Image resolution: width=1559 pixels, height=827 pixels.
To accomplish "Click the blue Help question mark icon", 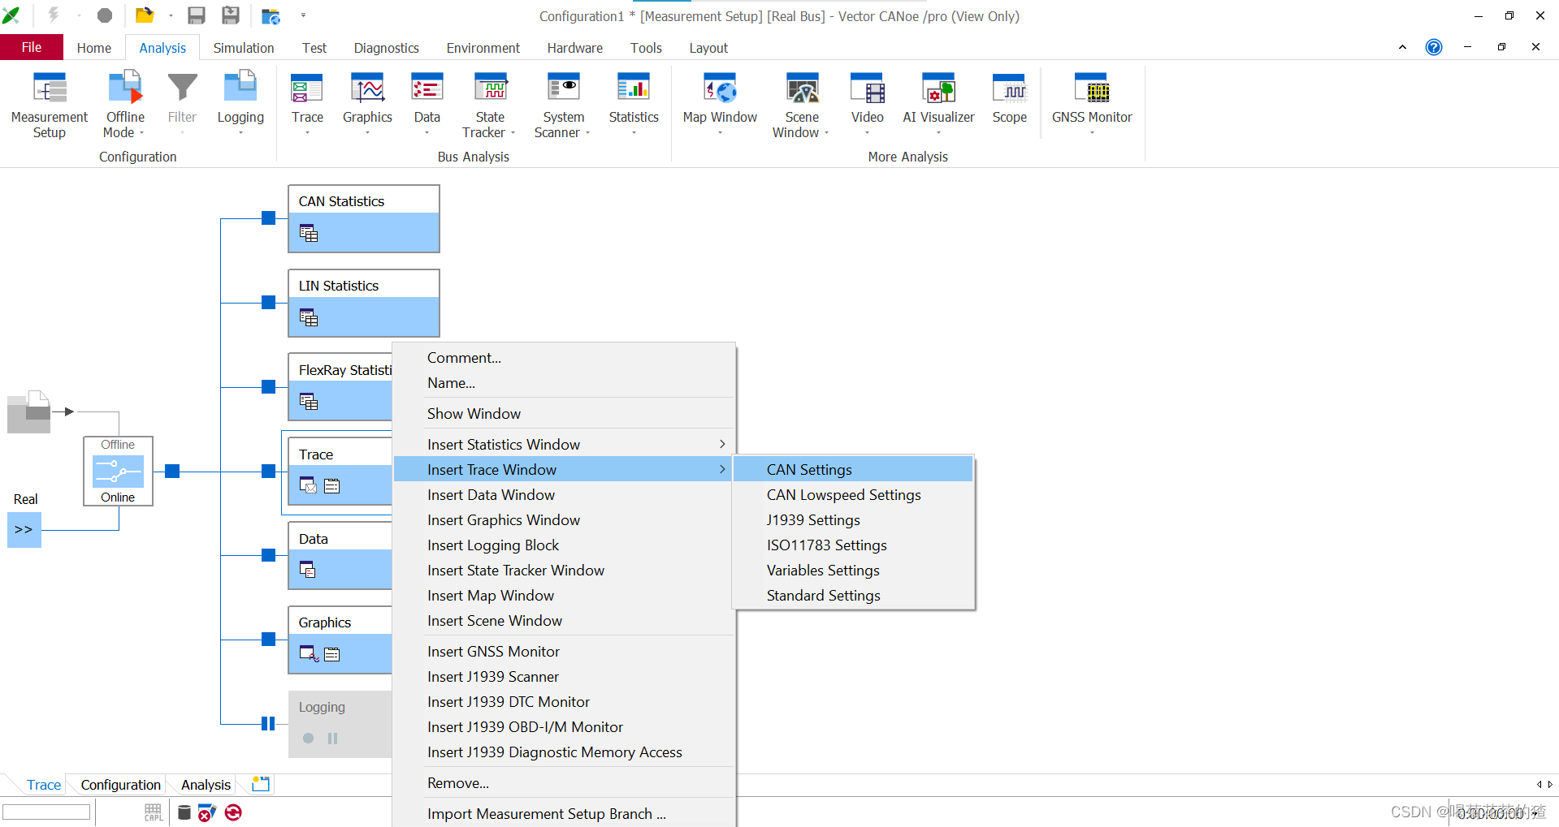I will 1434,47.
